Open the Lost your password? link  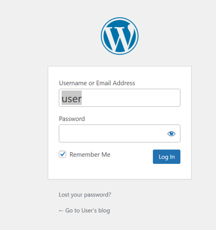[85, 195]
